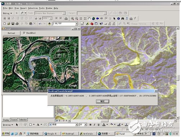Image resolution: width=181 pixels, height=137 pixels.
Task: Open the layout zoom percent dropdown
Action: coord(51,18)
